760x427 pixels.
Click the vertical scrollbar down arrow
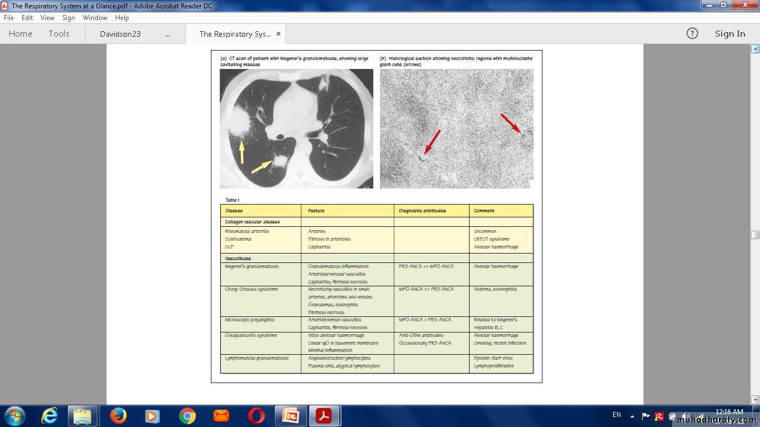(755, 399)
